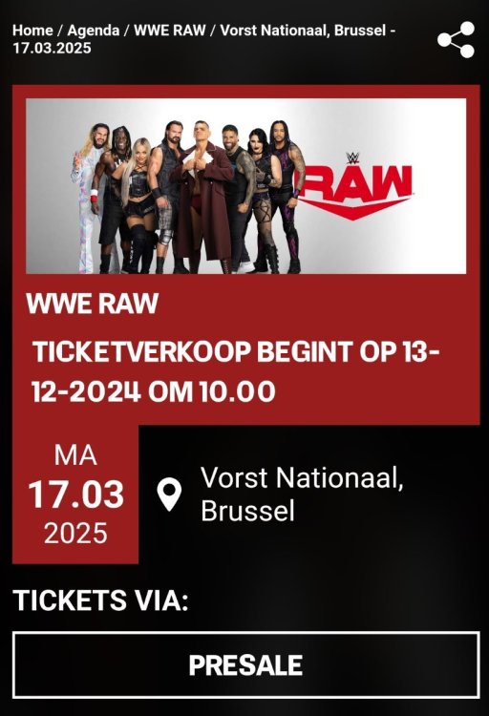The height and width of the screenshot is (716, 489).
Task: Click the TICKETS VIA heading
Action: point(100,600)
